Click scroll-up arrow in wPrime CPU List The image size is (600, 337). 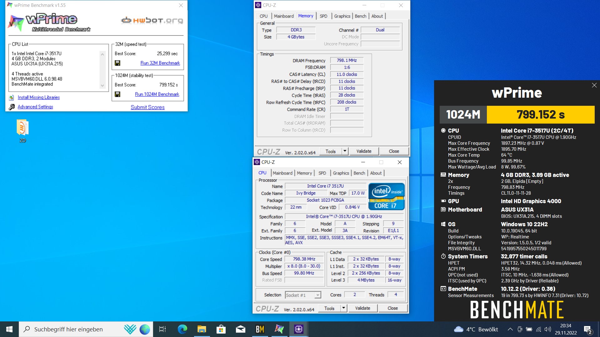click(102, 54)
